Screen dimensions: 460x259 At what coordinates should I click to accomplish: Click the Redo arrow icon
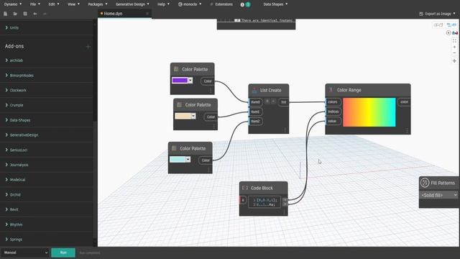(x=45, y=14)
